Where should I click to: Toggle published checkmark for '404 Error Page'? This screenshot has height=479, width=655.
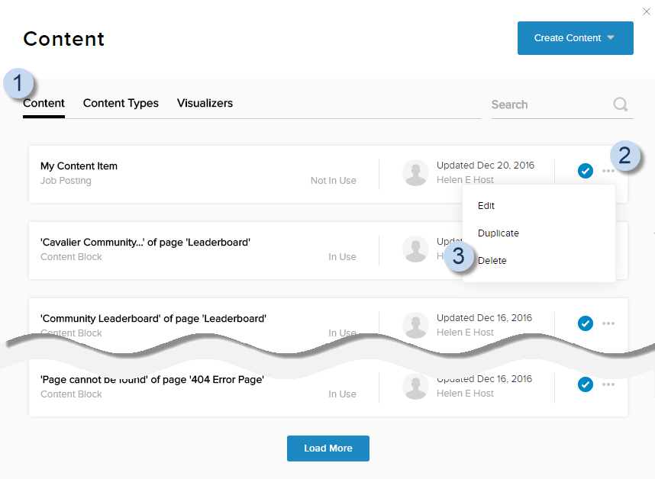(586, 384)
